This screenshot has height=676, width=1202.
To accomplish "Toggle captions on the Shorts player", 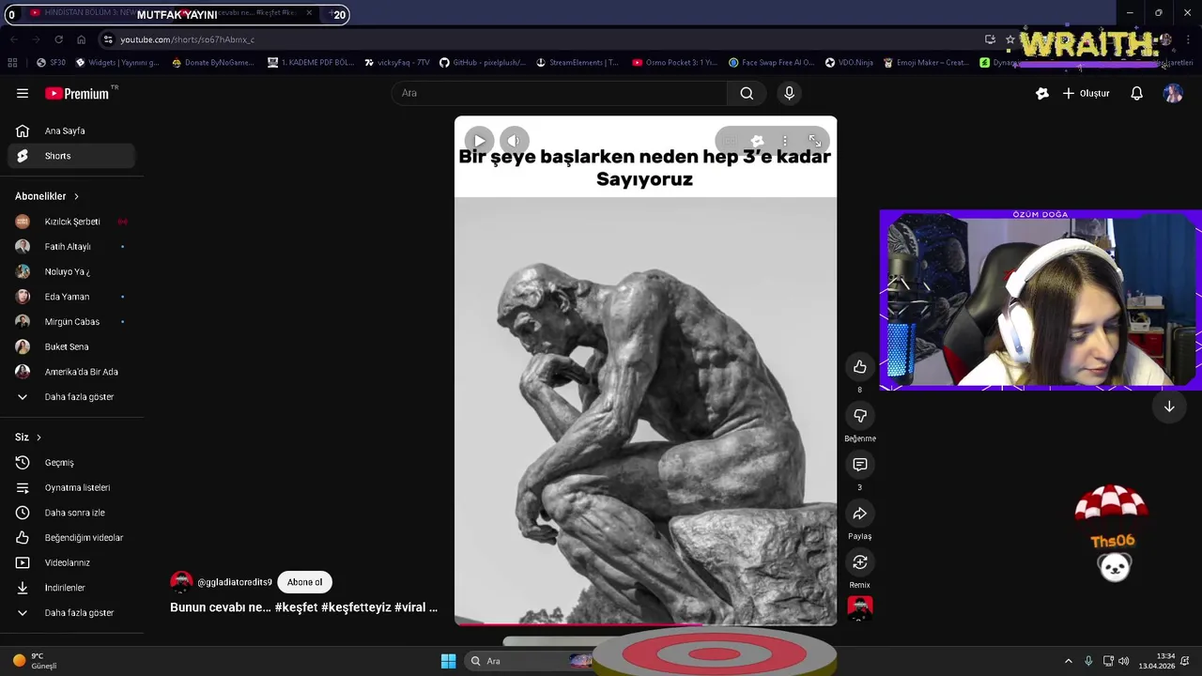I will click(730, 141).
